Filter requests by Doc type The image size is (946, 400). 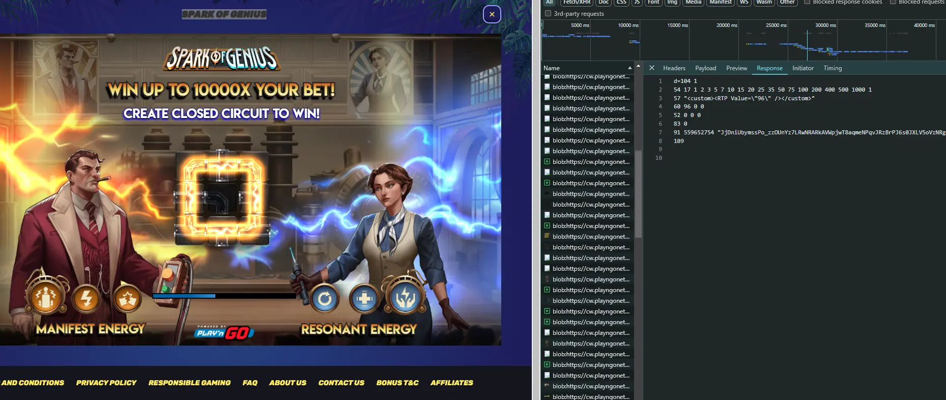pos(604,2)
